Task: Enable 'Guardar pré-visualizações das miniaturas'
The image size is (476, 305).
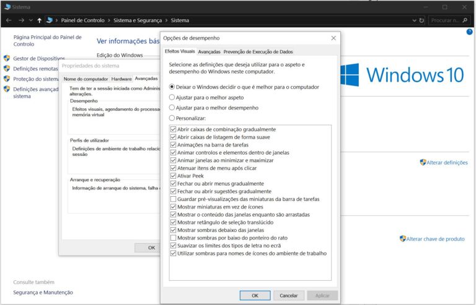Action: click(x=173, y=199)
